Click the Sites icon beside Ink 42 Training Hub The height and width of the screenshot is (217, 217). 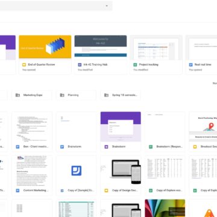[x=80, y=64]
